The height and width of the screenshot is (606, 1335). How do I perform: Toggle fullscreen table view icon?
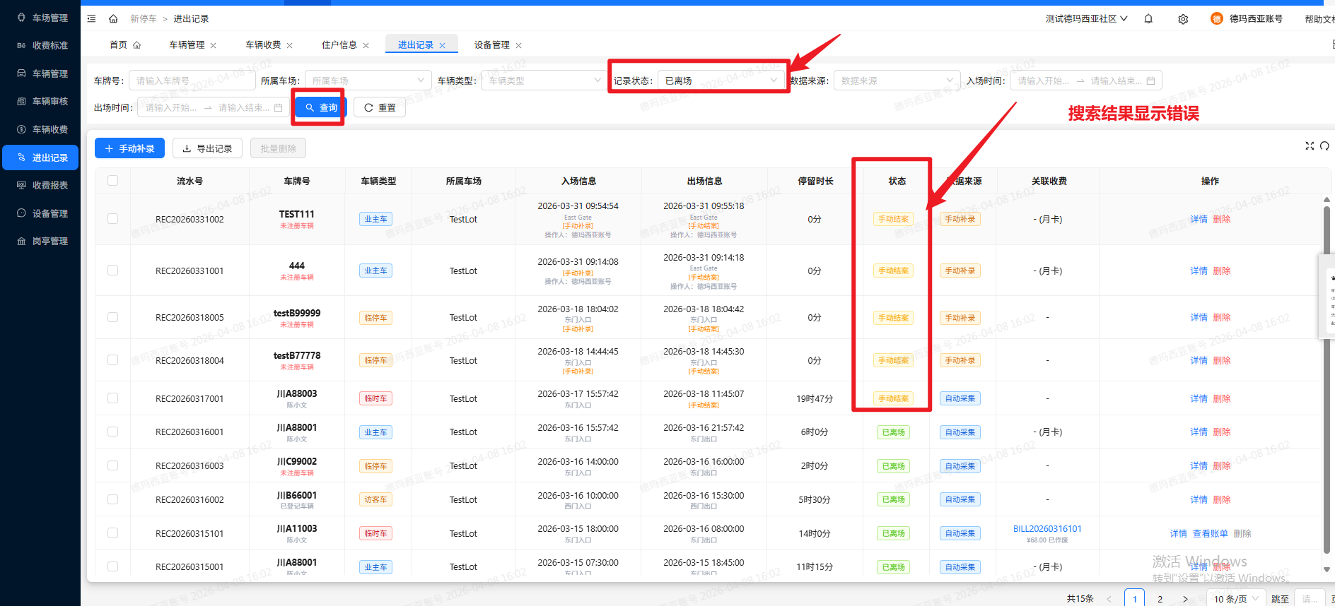point(1310,145)
